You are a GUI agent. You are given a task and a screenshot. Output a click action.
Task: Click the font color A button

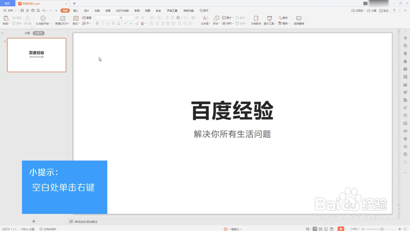coord(119,23)
